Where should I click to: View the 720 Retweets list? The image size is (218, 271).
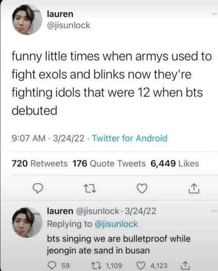click(39, 163)
